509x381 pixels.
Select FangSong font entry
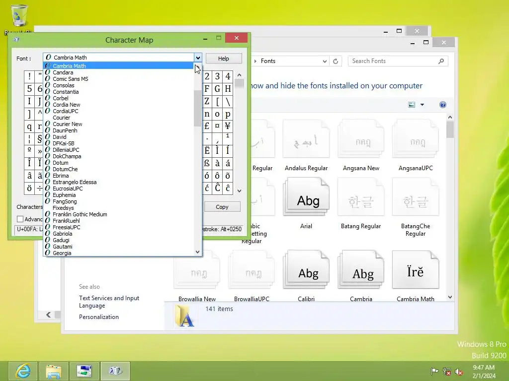(119, 201)
